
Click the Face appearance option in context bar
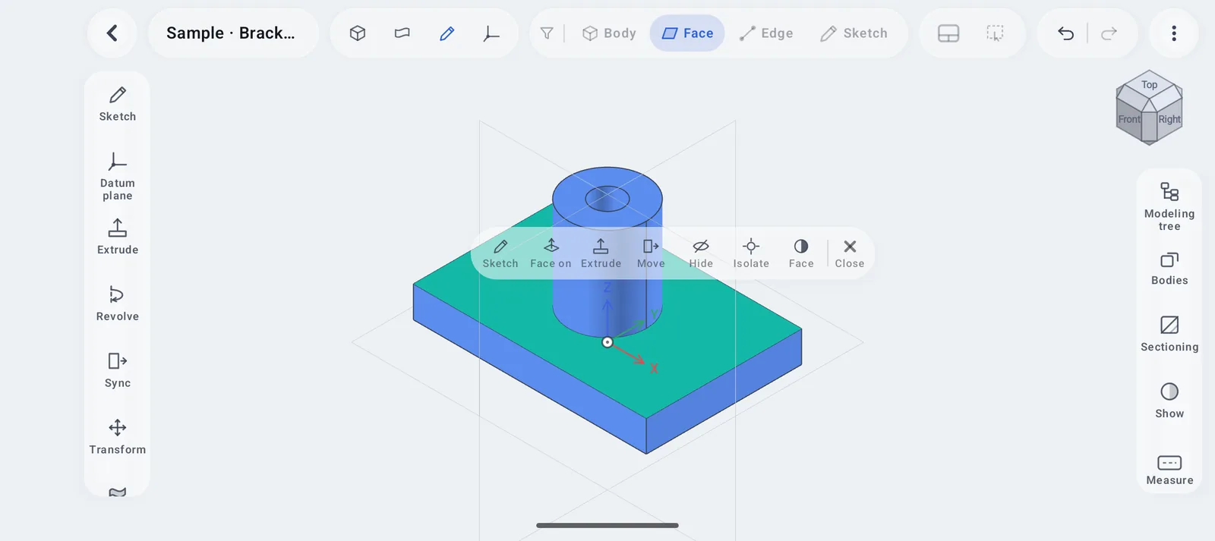[x=801, y=253]
